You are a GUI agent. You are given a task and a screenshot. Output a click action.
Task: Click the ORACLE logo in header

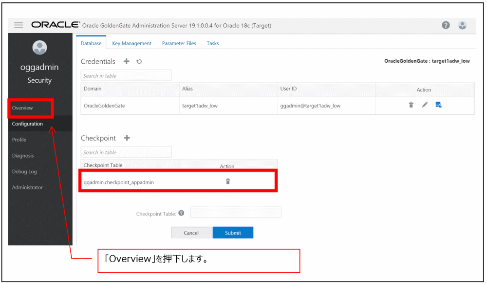(x=56, y=25)
